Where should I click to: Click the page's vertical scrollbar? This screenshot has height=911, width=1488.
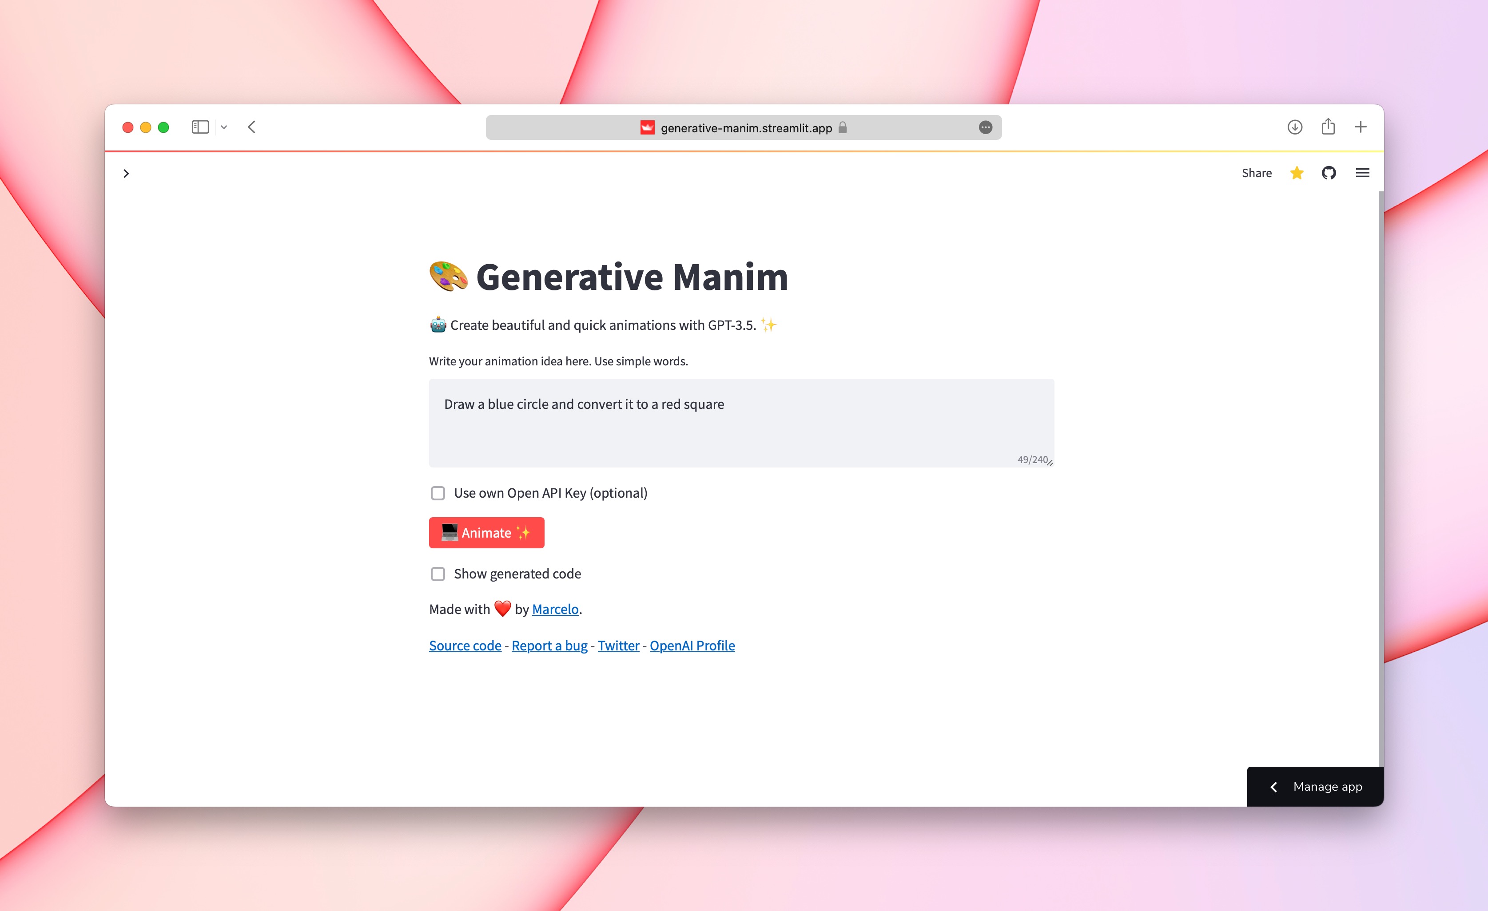pos(1381,477)
